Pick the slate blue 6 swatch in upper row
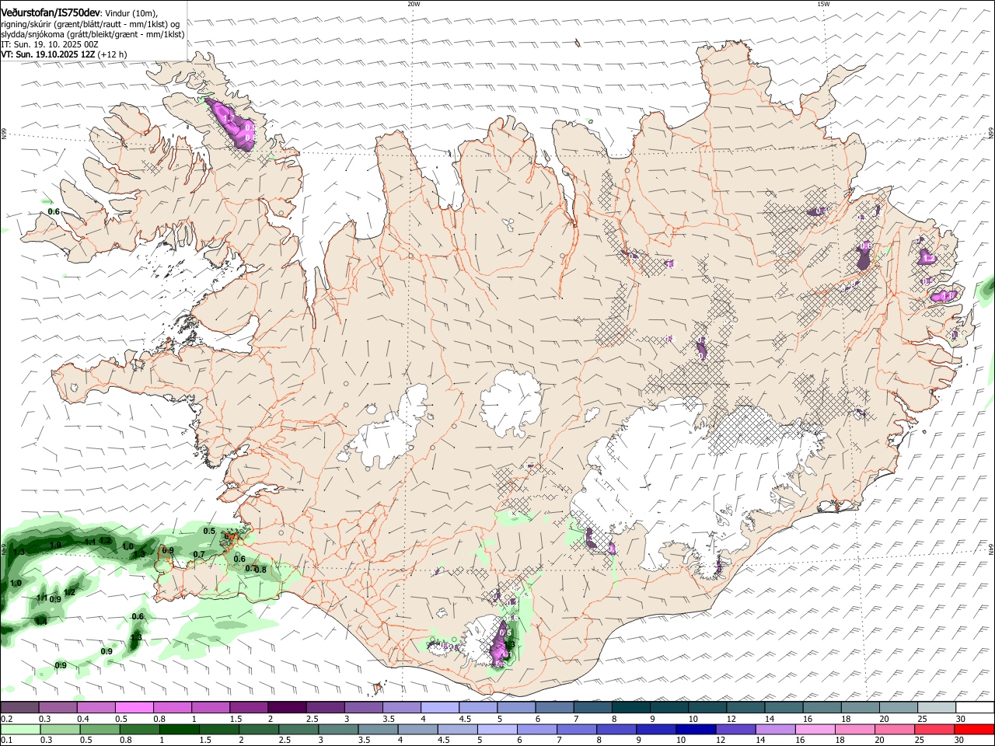This screenshot has height=746, width=995. (555, 708)
